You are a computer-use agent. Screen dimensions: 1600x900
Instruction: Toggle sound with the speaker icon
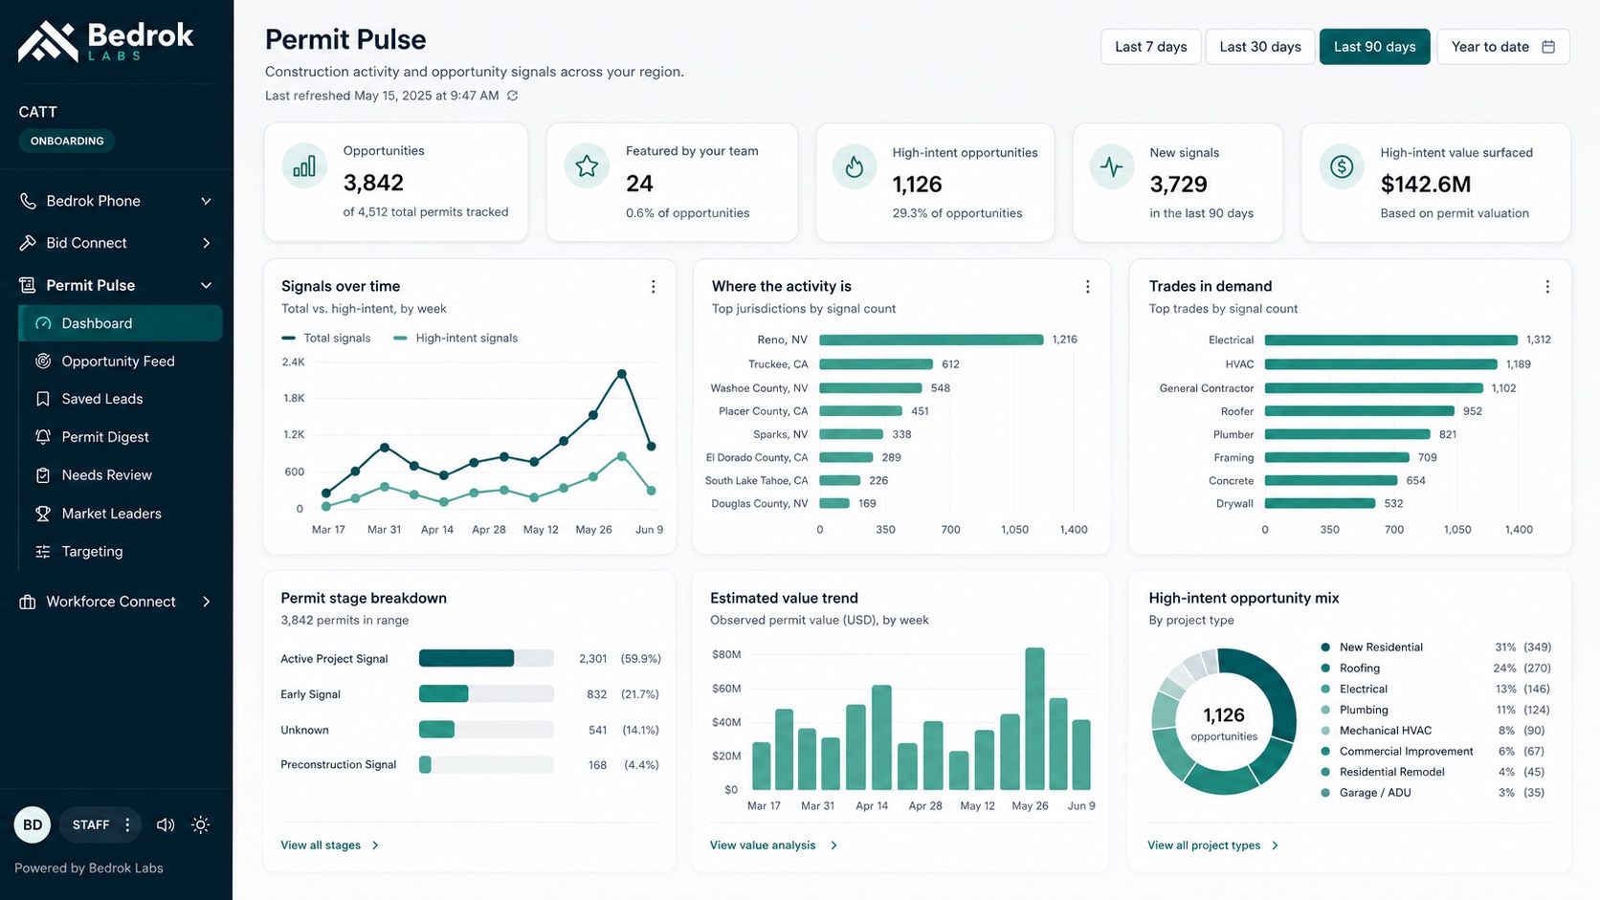pos(166,824)
